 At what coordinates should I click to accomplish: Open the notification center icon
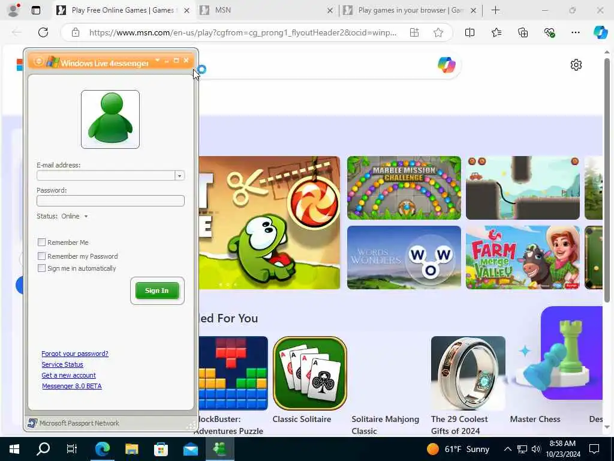tap(594, 449)
